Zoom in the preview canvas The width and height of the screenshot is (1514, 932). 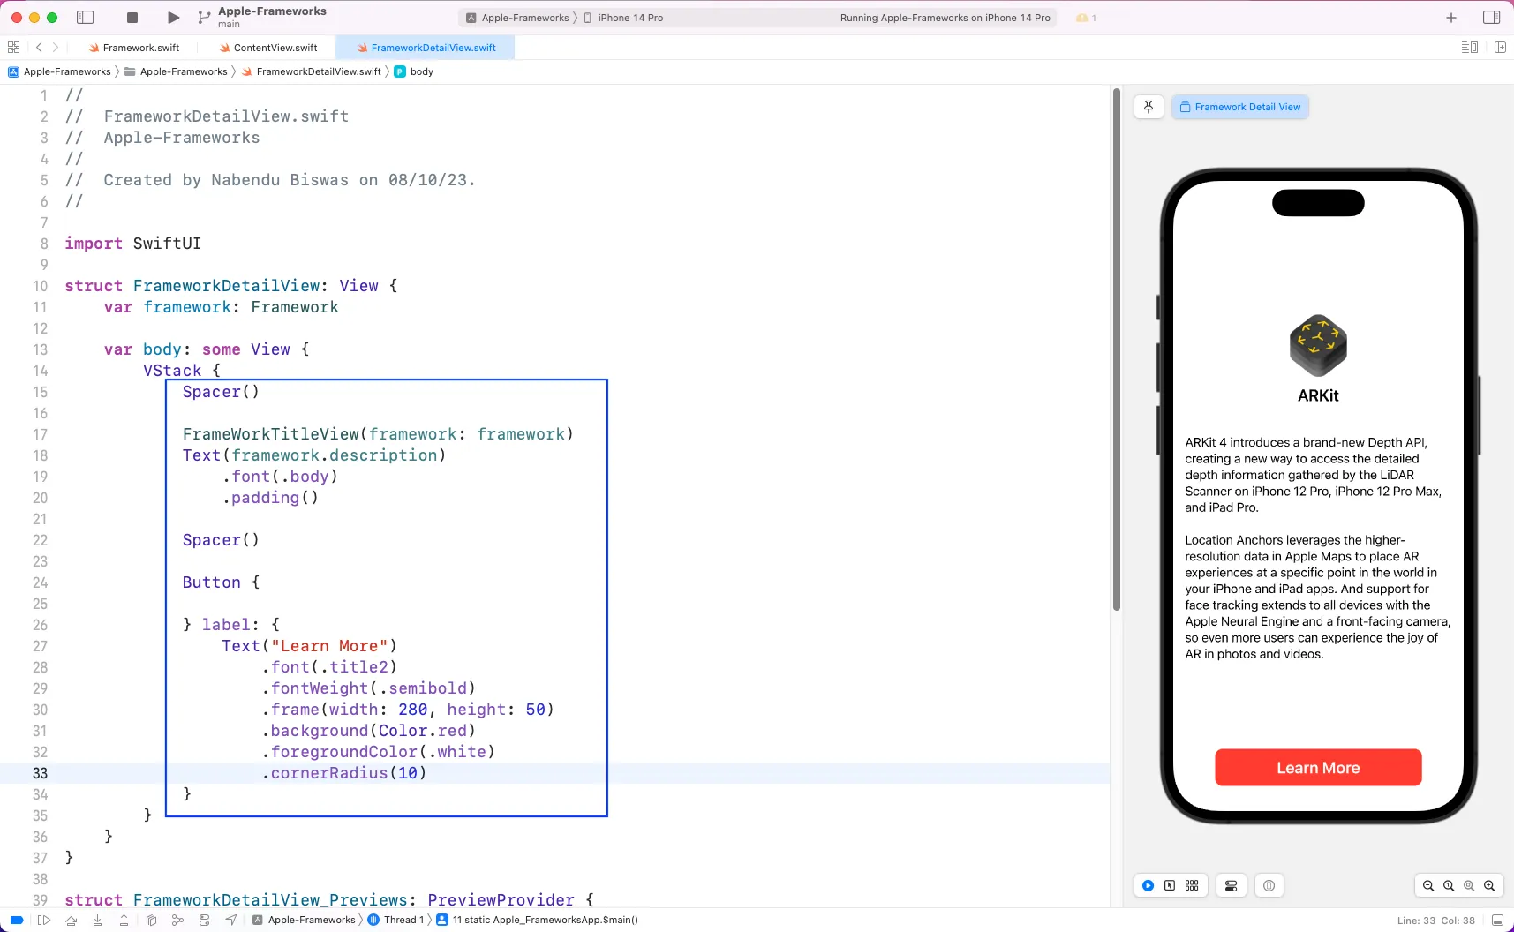point(1489,885)
